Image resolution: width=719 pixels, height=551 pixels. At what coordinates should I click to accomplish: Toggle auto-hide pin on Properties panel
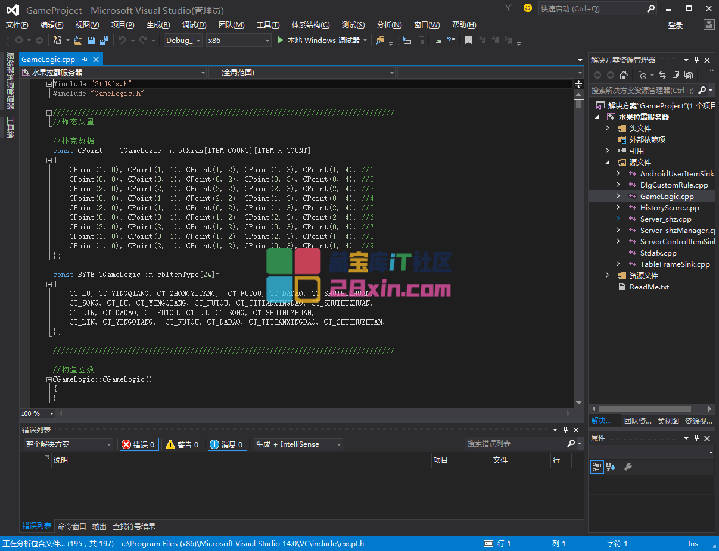(697, 438)
